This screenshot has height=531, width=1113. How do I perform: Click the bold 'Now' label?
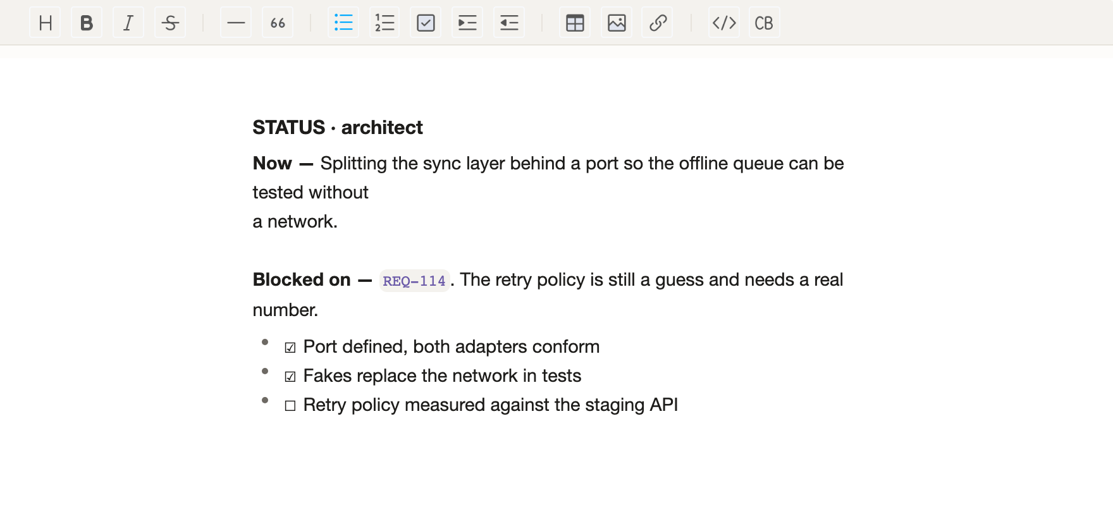point(273,163)
